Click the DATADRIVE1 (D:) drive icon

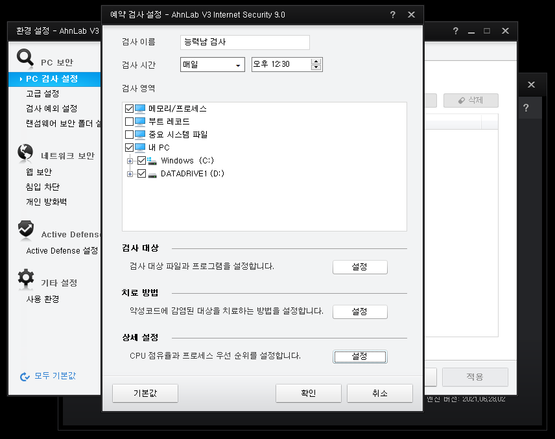tap(152, 174)
